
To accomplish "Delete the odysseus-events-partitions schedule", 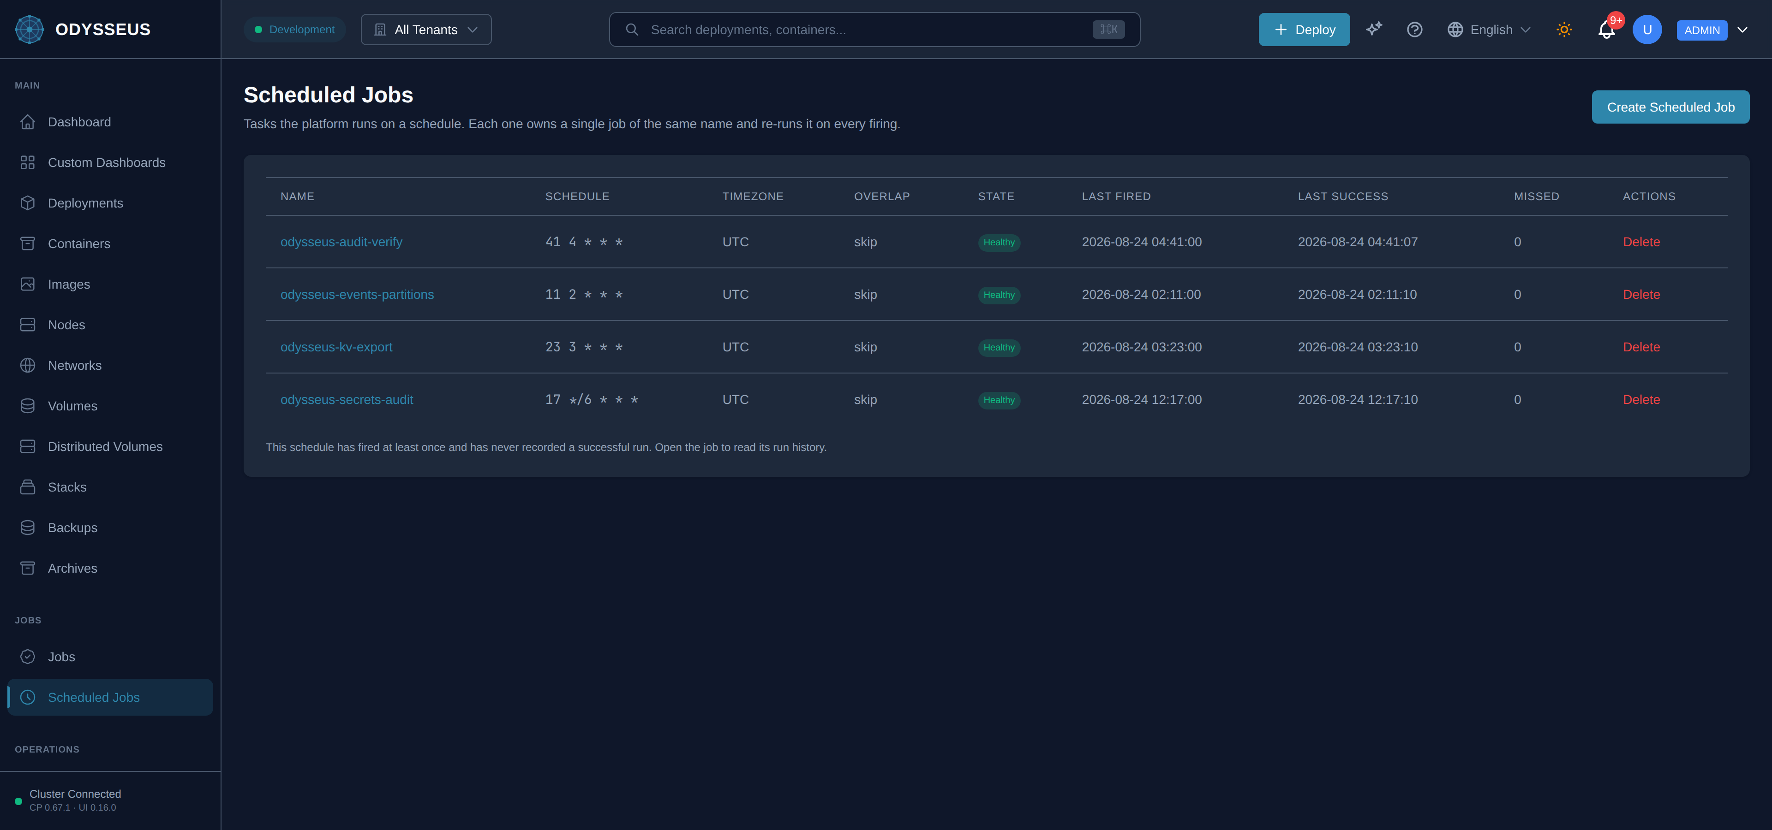I will [1641, 294].
